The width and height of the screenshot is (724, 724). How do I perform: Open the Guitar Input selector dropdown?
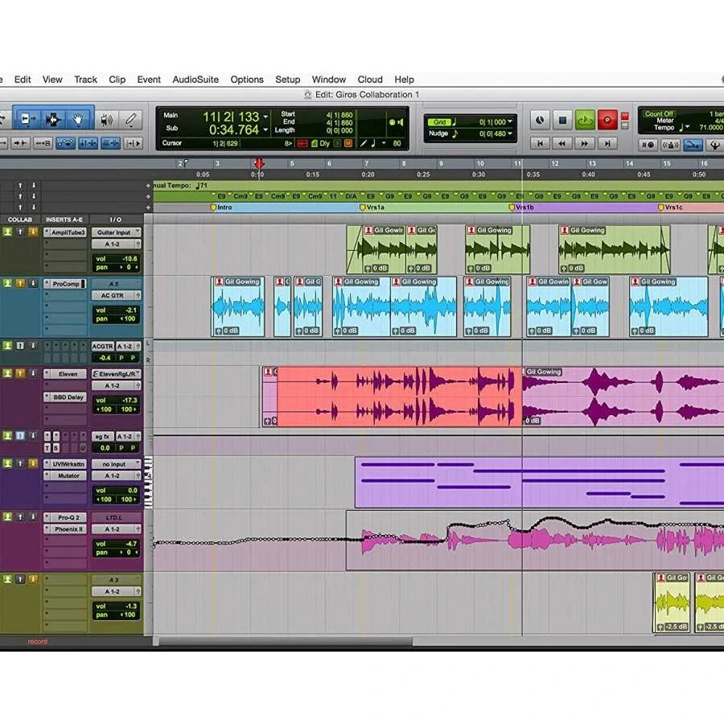(x=116, y=232)
